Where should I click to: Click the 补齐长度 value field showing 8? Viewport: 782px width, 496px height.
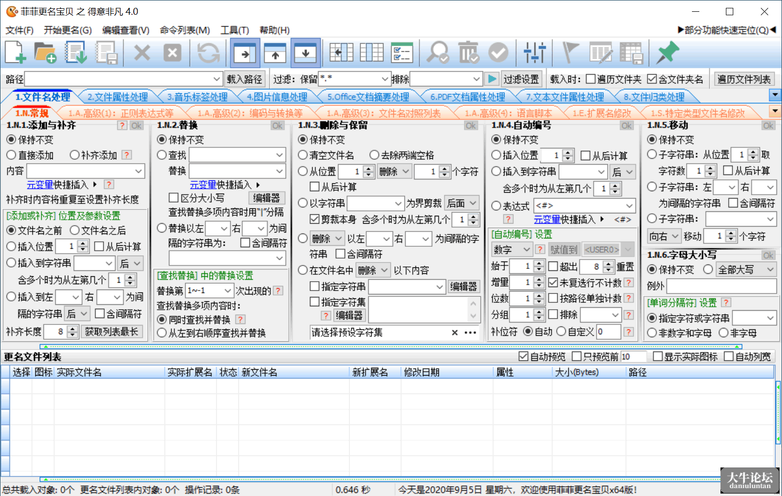point(56,332)
